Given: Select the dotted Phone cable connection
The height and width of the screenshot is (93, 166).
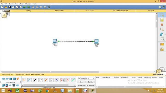Looking at the screenshot, I should pos(51,80).
